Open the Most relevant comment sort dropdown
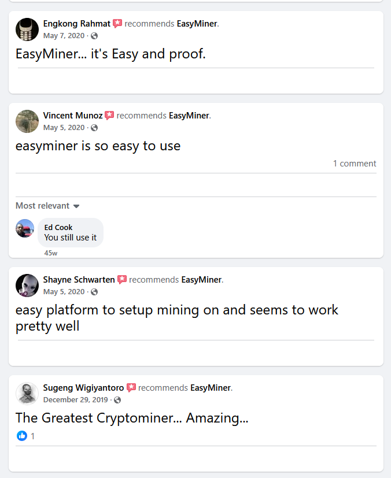Screen dimensions: 391x478 click(x=47, y=206)
